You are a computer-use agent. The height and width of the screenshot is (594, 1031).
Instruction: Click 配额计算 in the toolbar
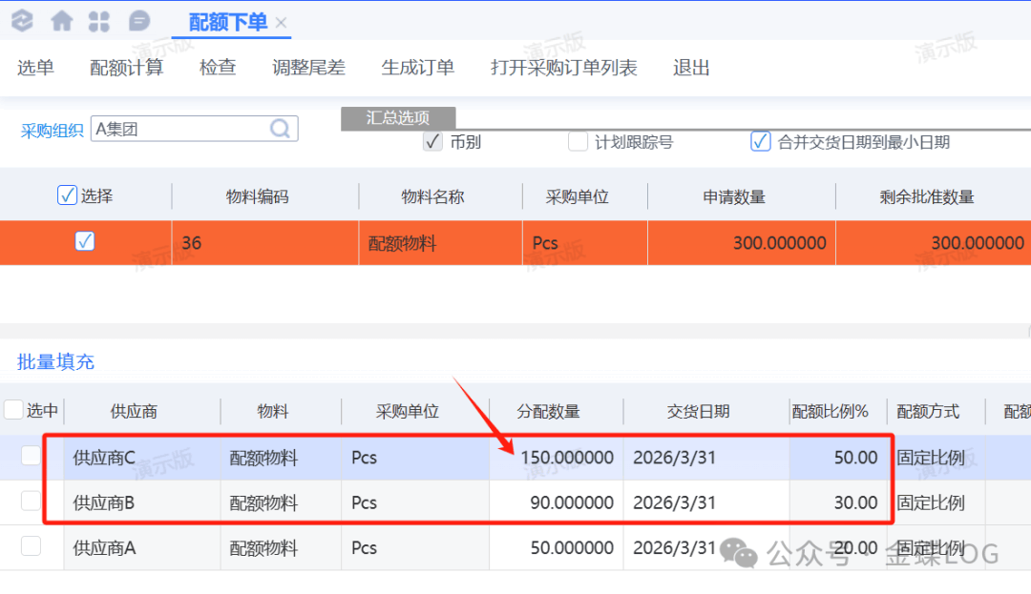pyautogui.click(x=126, y=68)
